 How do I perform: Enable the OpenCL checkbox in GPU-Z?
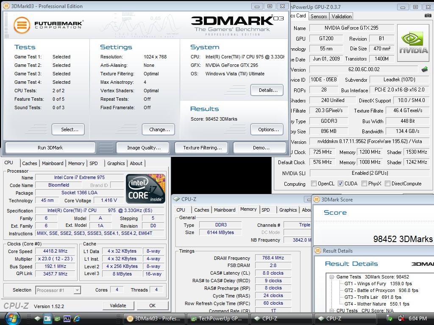(x=314, y=184)
